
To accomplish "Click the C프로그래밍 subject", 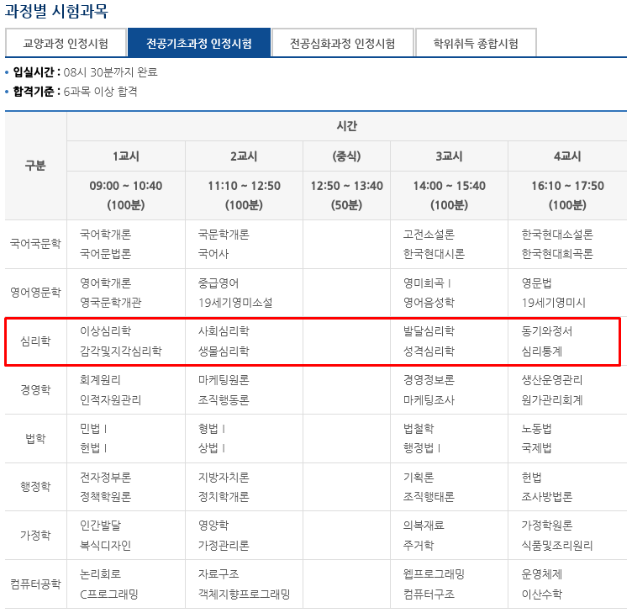I will (x=108, y=594).
